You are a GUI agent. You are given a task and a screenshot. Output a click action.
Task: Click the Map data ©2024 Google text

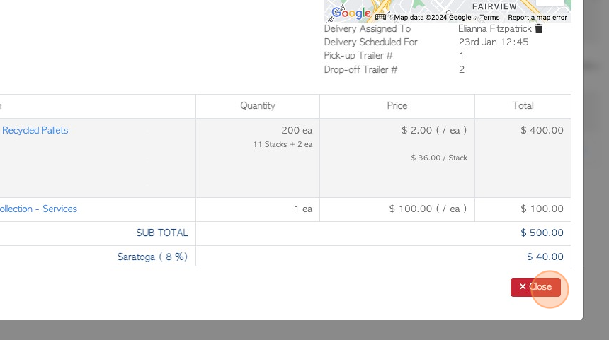432,18
